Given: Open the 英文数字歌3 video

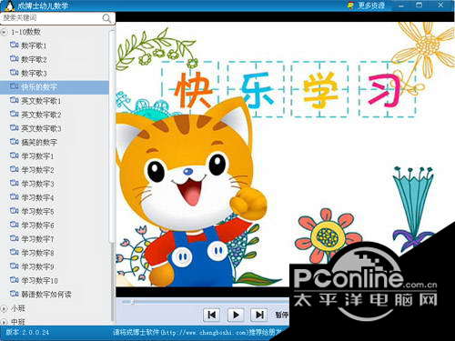Looking at the screenshot, I should 41,128.
